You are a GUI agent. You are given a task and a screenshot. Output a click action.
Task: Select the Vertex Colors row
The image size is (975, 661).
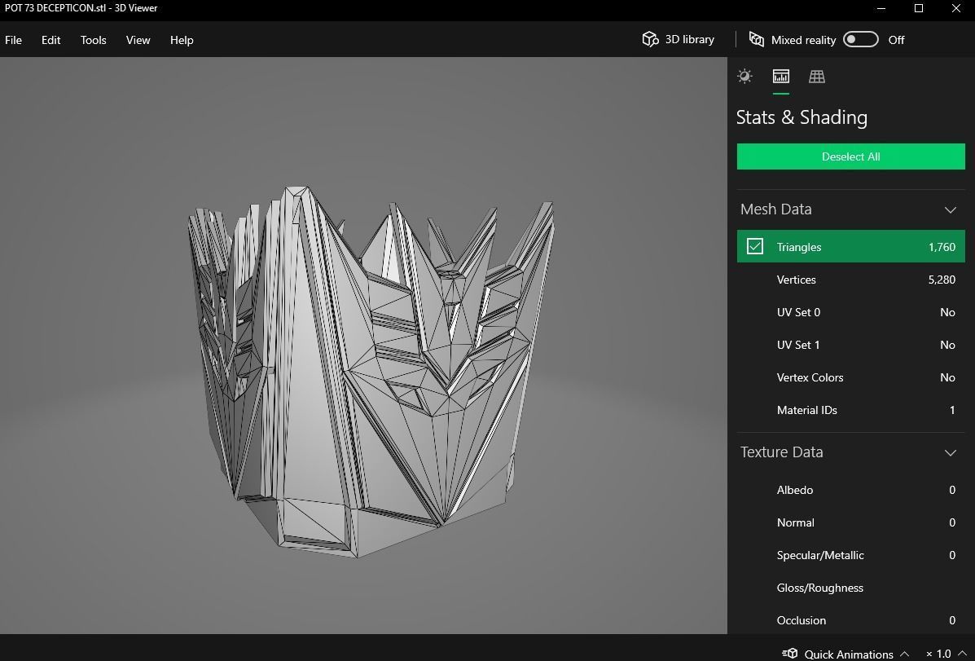point(850,377)
